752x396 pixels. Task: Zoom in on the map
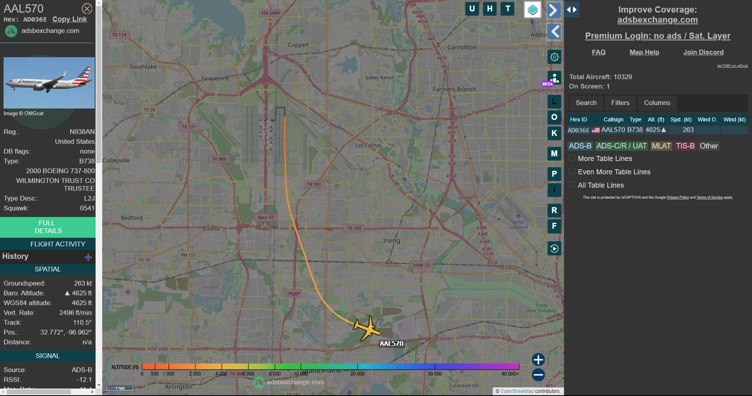click(538, 360)
